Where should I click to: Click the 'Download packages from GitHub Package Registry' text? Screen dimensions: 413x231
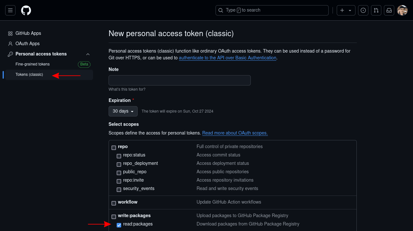(248, 224)
